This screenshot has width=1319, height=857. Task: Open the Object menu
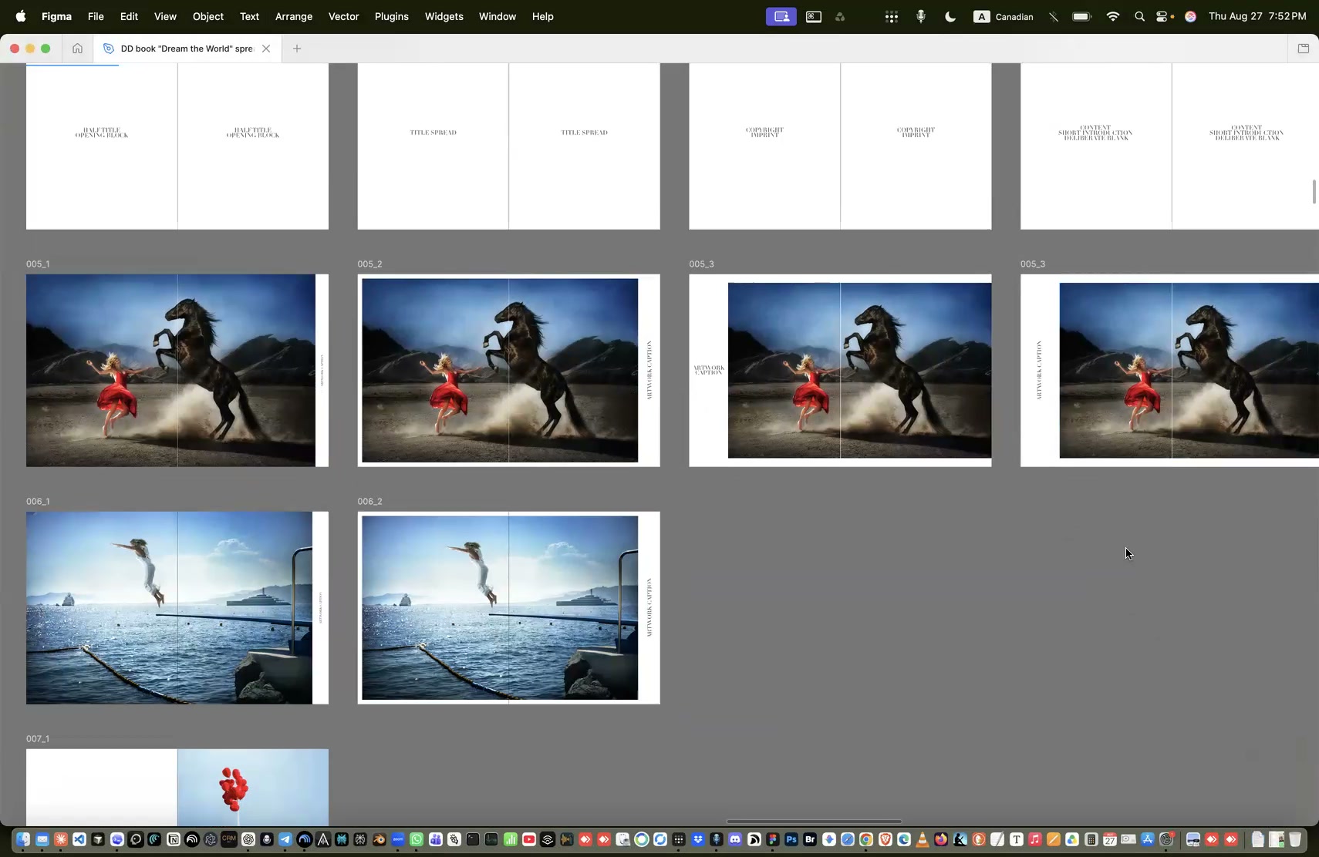208,16
